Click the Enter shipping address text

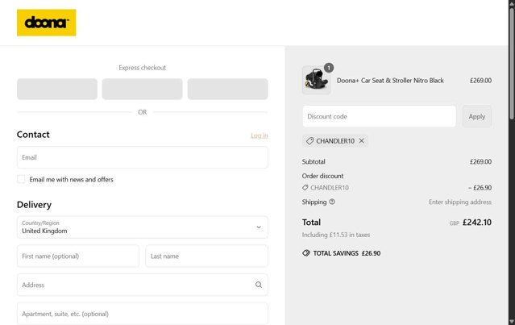(460, 202)
